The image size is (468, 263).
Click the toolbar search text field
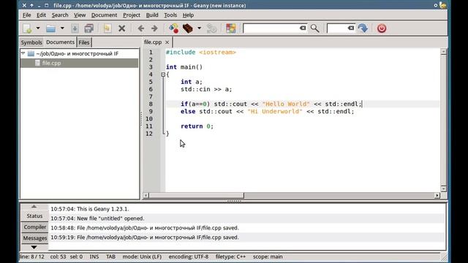(271, 28)
